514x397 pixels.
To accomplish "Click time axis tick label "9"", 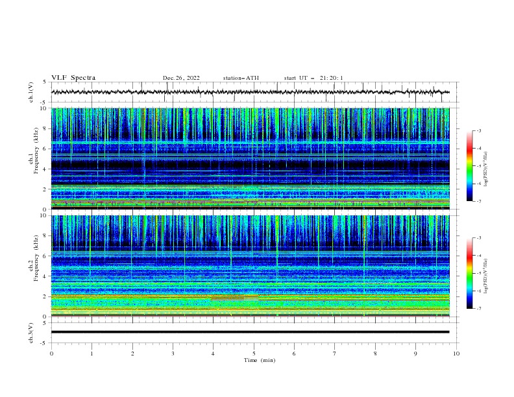I will pos(415,354).
